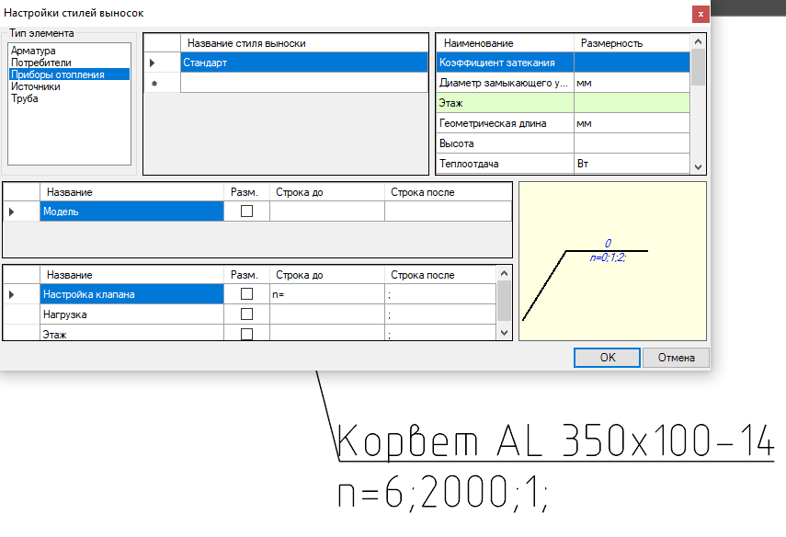Click Строка до cell for Нагрузка
This screenshot has height=537, width=786.
click(327, 314)
